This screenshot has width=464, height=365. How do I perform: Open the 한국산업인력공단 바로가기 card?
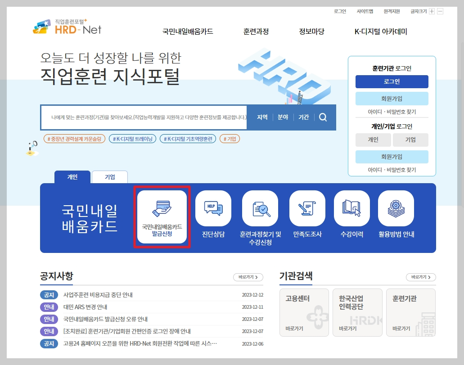click(x=357, y=313)
